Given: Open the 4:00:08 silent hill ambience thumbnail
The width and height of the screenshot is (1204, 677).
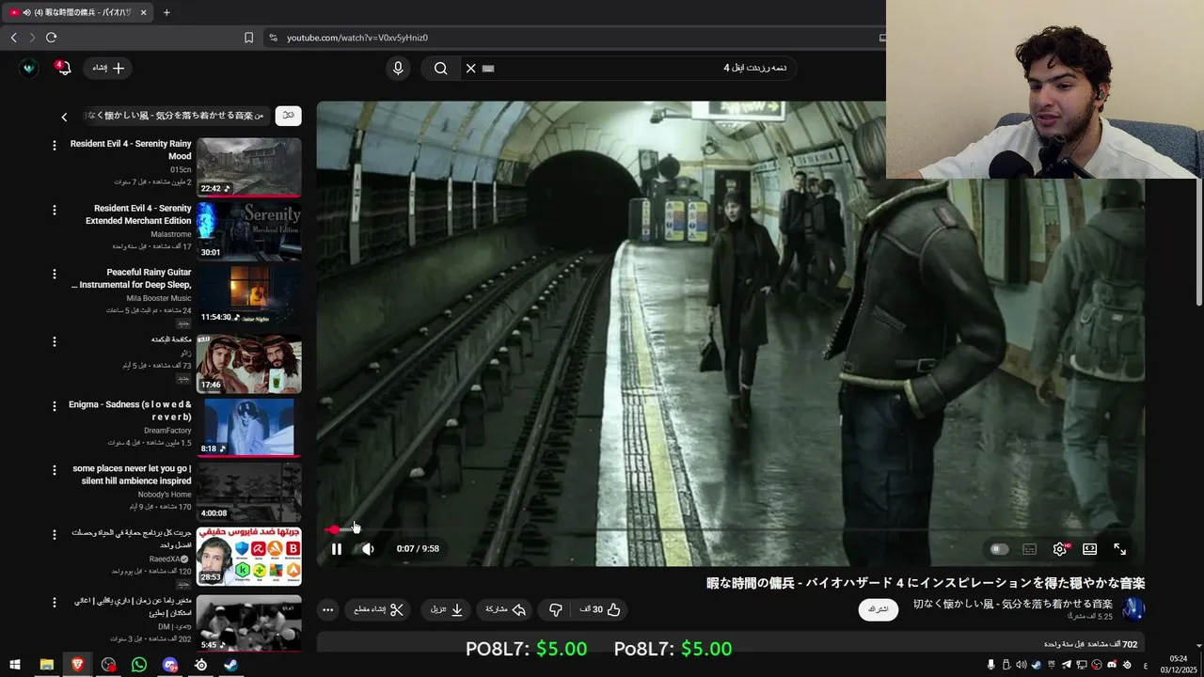Looking at the screenshot, I should [249, 492].
